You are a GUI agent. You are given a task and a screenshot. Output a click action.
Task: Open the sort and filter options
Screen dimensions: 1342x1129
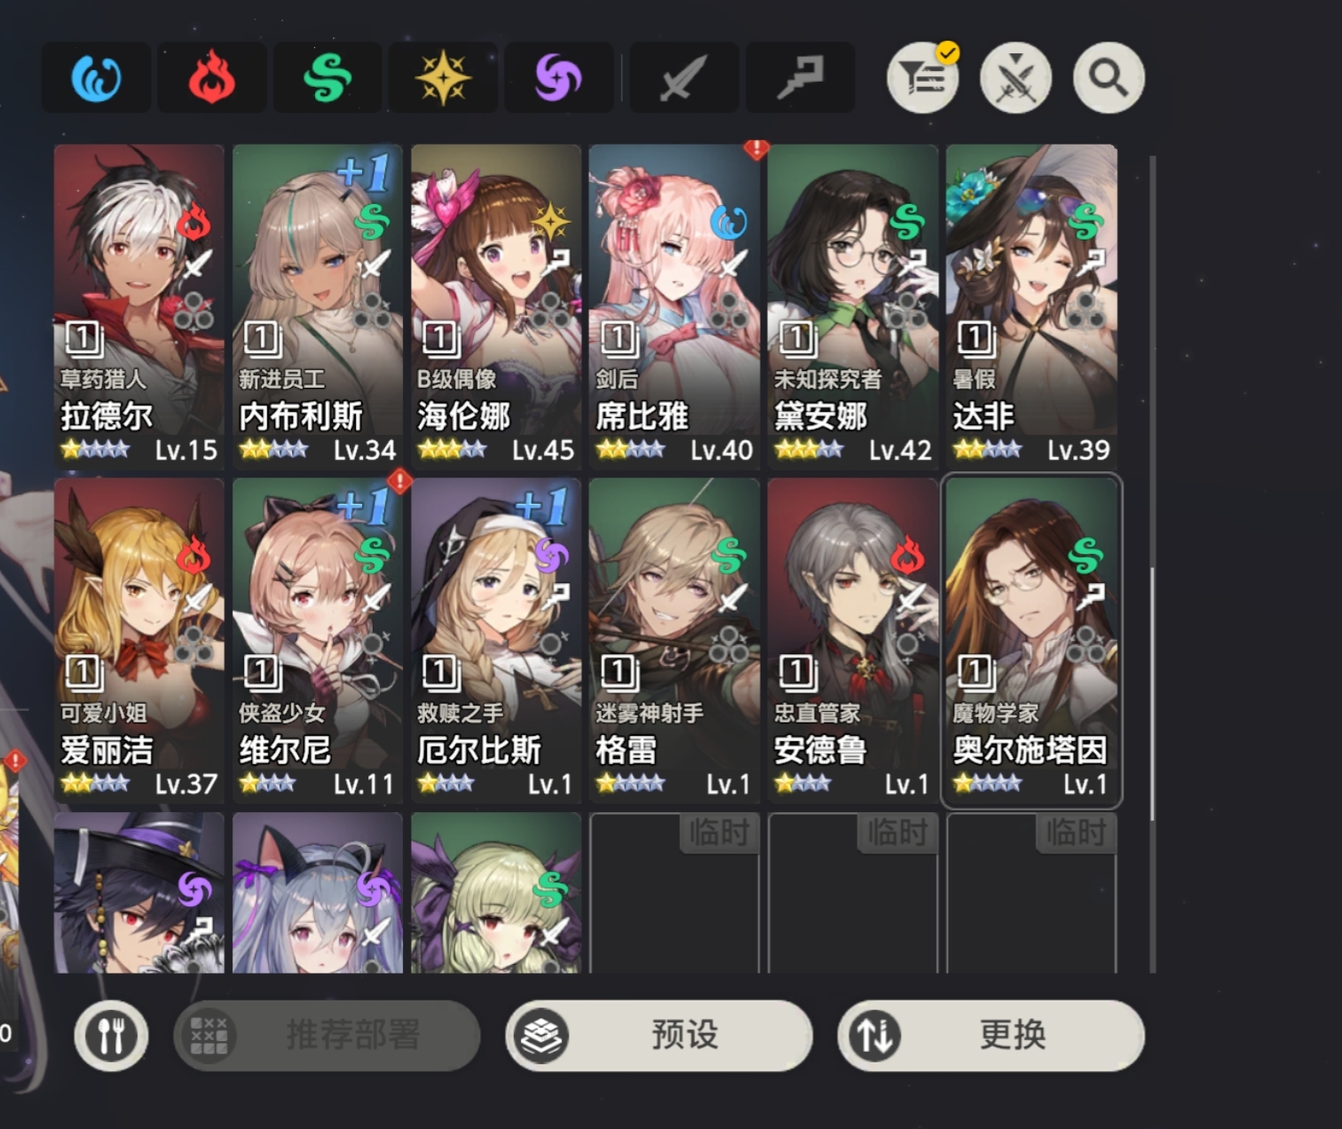(x=923, y=78)
